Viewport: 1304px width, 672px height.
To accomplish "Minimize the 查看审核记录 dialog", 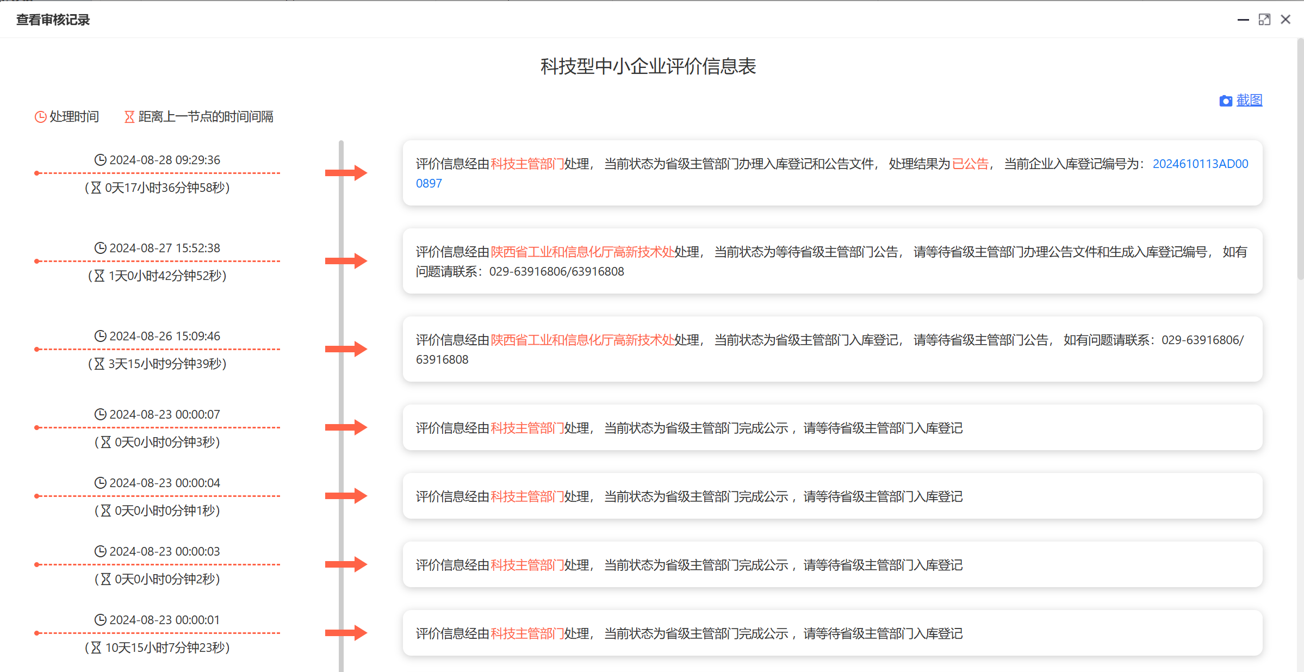I will click(x=1243, y=20).
